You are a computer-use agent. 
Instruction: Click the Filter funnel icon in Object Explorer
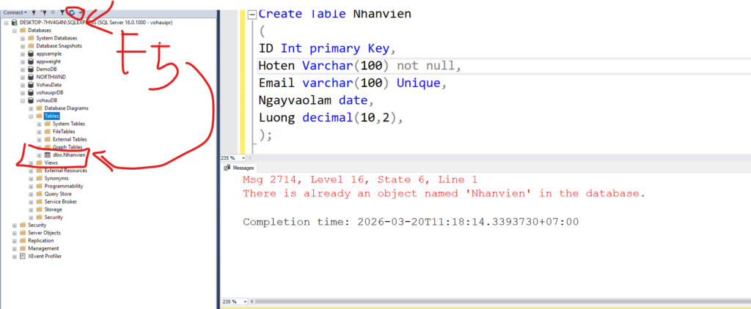coord(62,12)
